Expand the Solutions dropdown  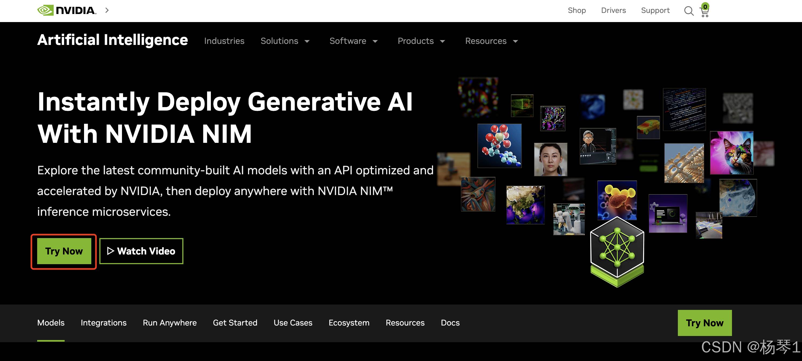click(285, 41)
